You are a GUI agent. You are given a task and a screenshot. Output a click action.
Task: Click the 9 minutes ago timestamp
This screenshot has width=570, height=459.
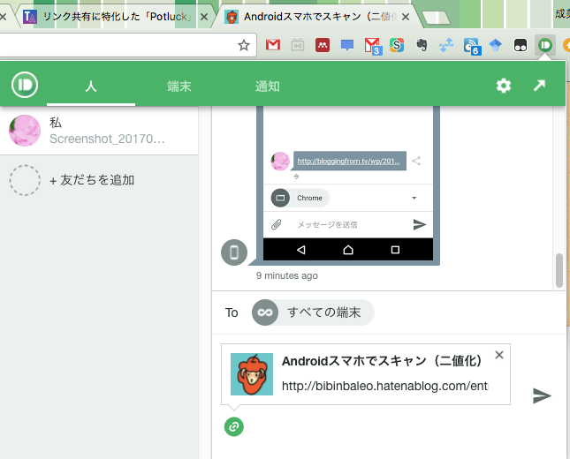coord(287,275)
